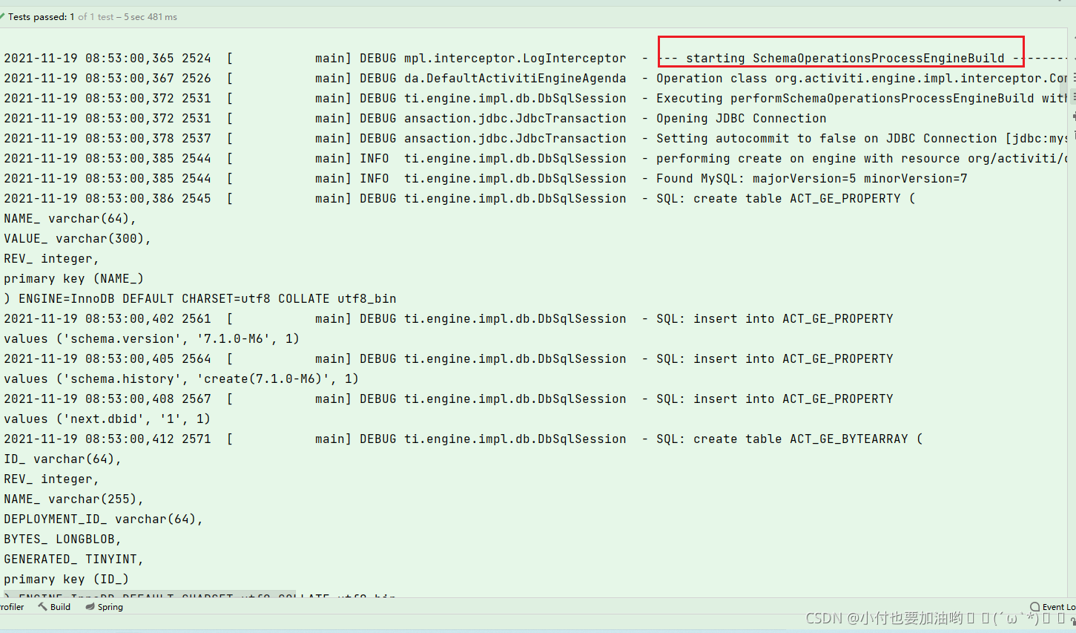Click the 'Opening JDBC Connection' log message
This screenshot has width=1076, height=633.
(x=741, y=118)
